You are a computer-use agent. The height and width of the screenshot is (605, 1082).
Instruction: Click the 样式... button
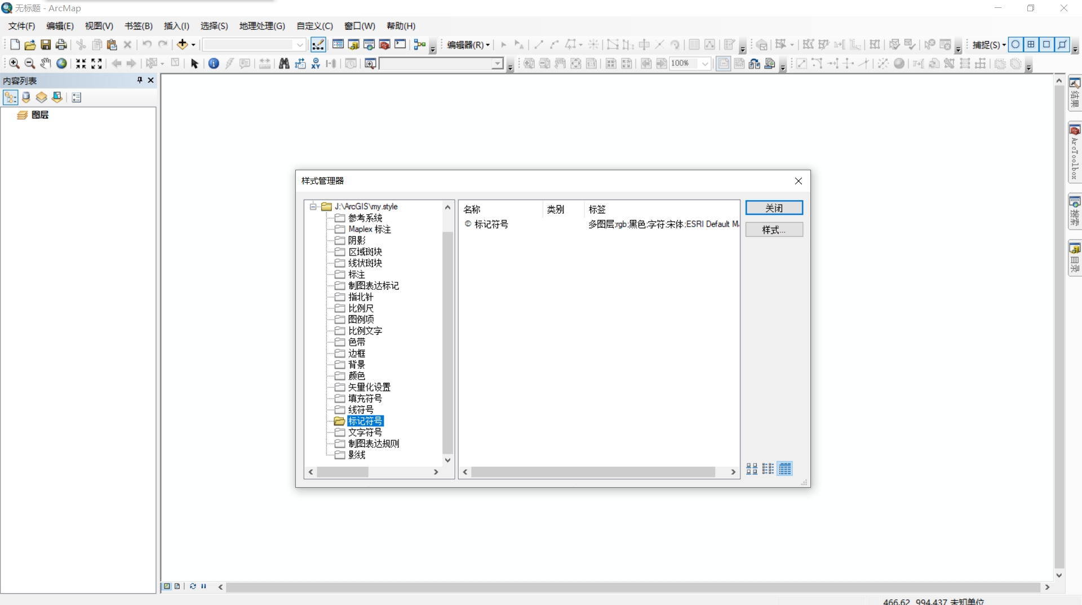774,229
